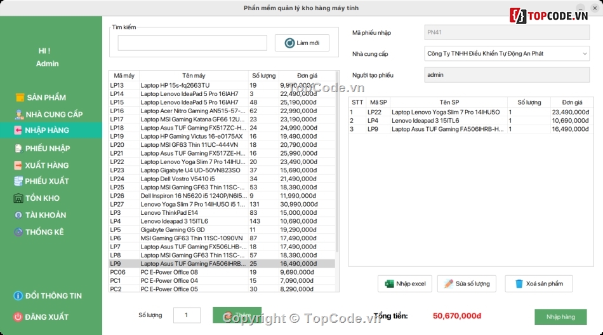Click the NHẬP HÀNG arrow icon
The height and width of the screenshot is (335, 603).
click(x=18, y=130)
